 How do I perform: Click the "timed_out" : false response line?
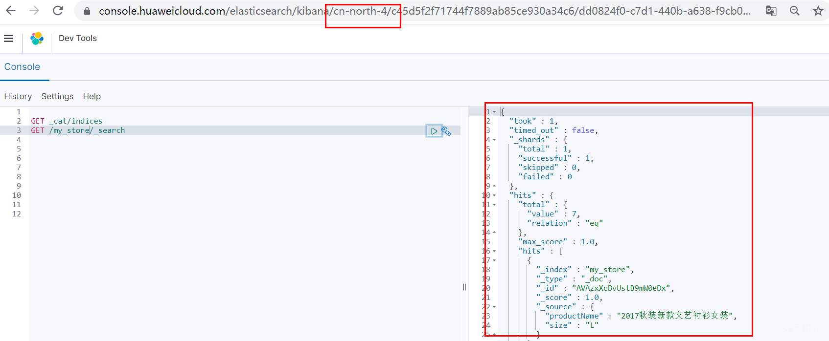click(x=553, y=130)
